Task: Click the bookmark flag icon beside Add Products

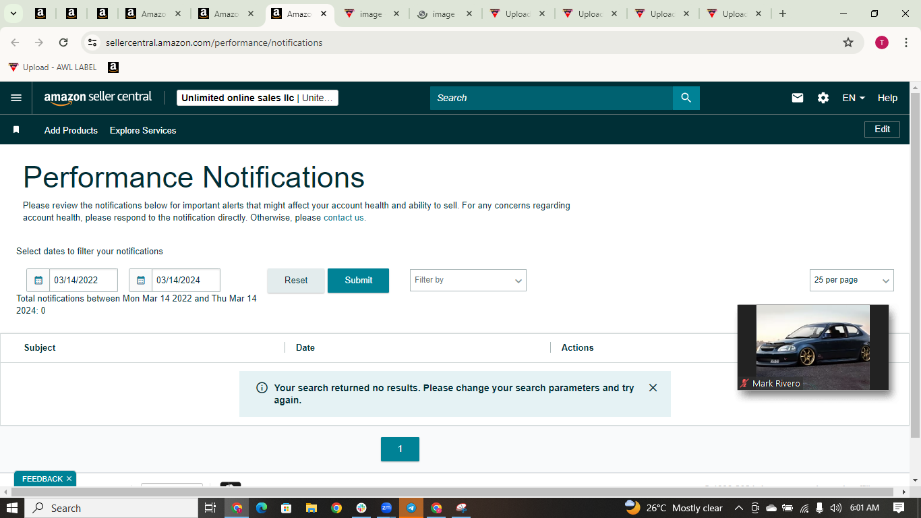Action: coord(16,129)
